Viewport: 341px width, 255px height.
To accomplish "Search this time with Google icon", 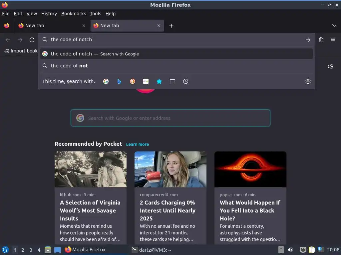I will 106,81.
